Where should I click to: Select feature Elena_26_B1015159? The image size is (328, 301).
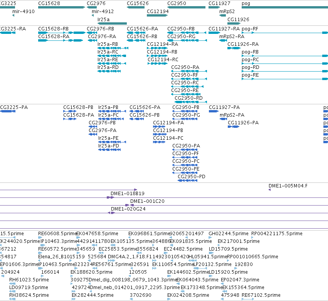tap(61, 257)
